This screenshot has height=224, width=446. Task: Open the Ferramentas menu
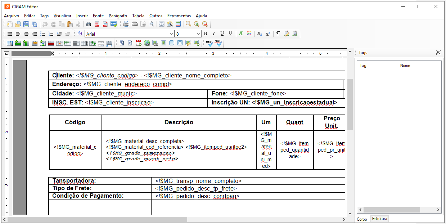pos(179,16)
